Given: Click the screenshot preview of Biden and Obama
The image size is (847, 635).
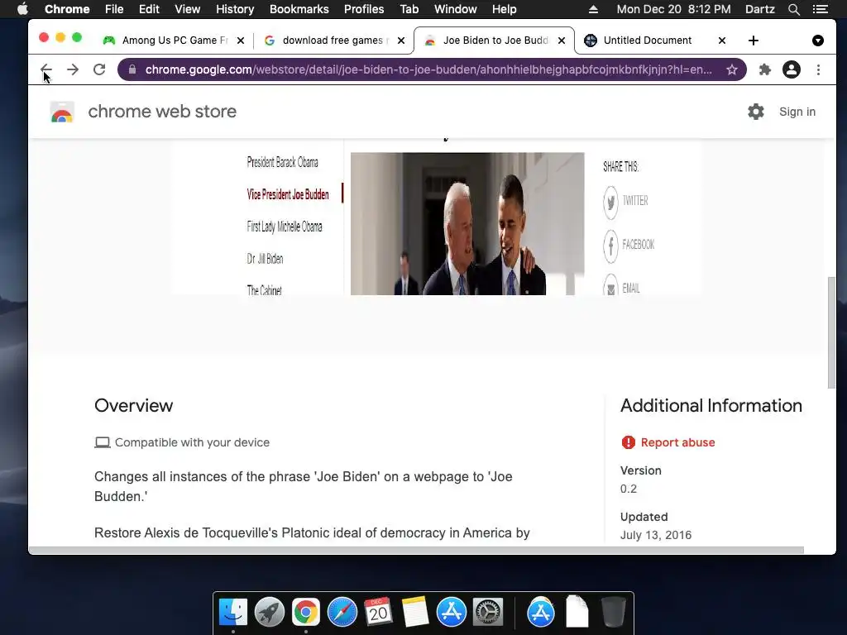Looking at the screenshot, I should pyautogui.click(x=467, y=223).
